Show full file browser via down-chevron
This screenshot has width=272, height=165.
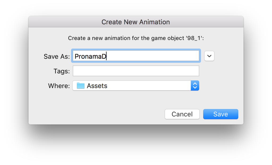pyautogui.click(x=209, y=56)
